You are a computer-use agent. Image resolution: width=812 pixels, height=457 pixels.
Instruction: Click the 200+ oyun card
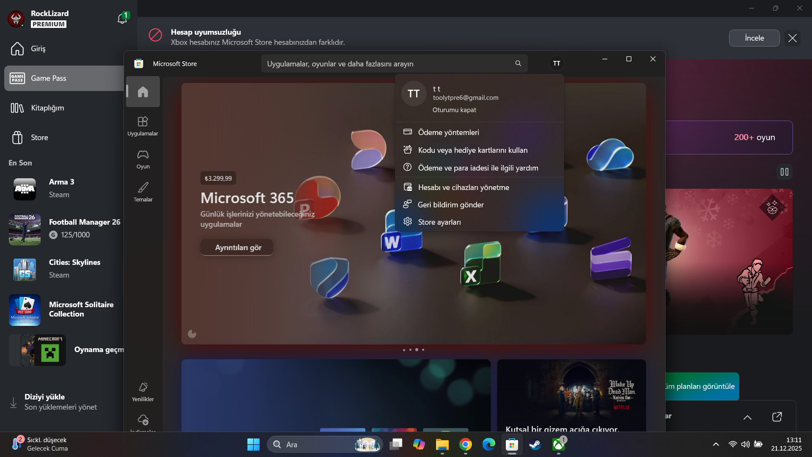click(x=729, y=138)
